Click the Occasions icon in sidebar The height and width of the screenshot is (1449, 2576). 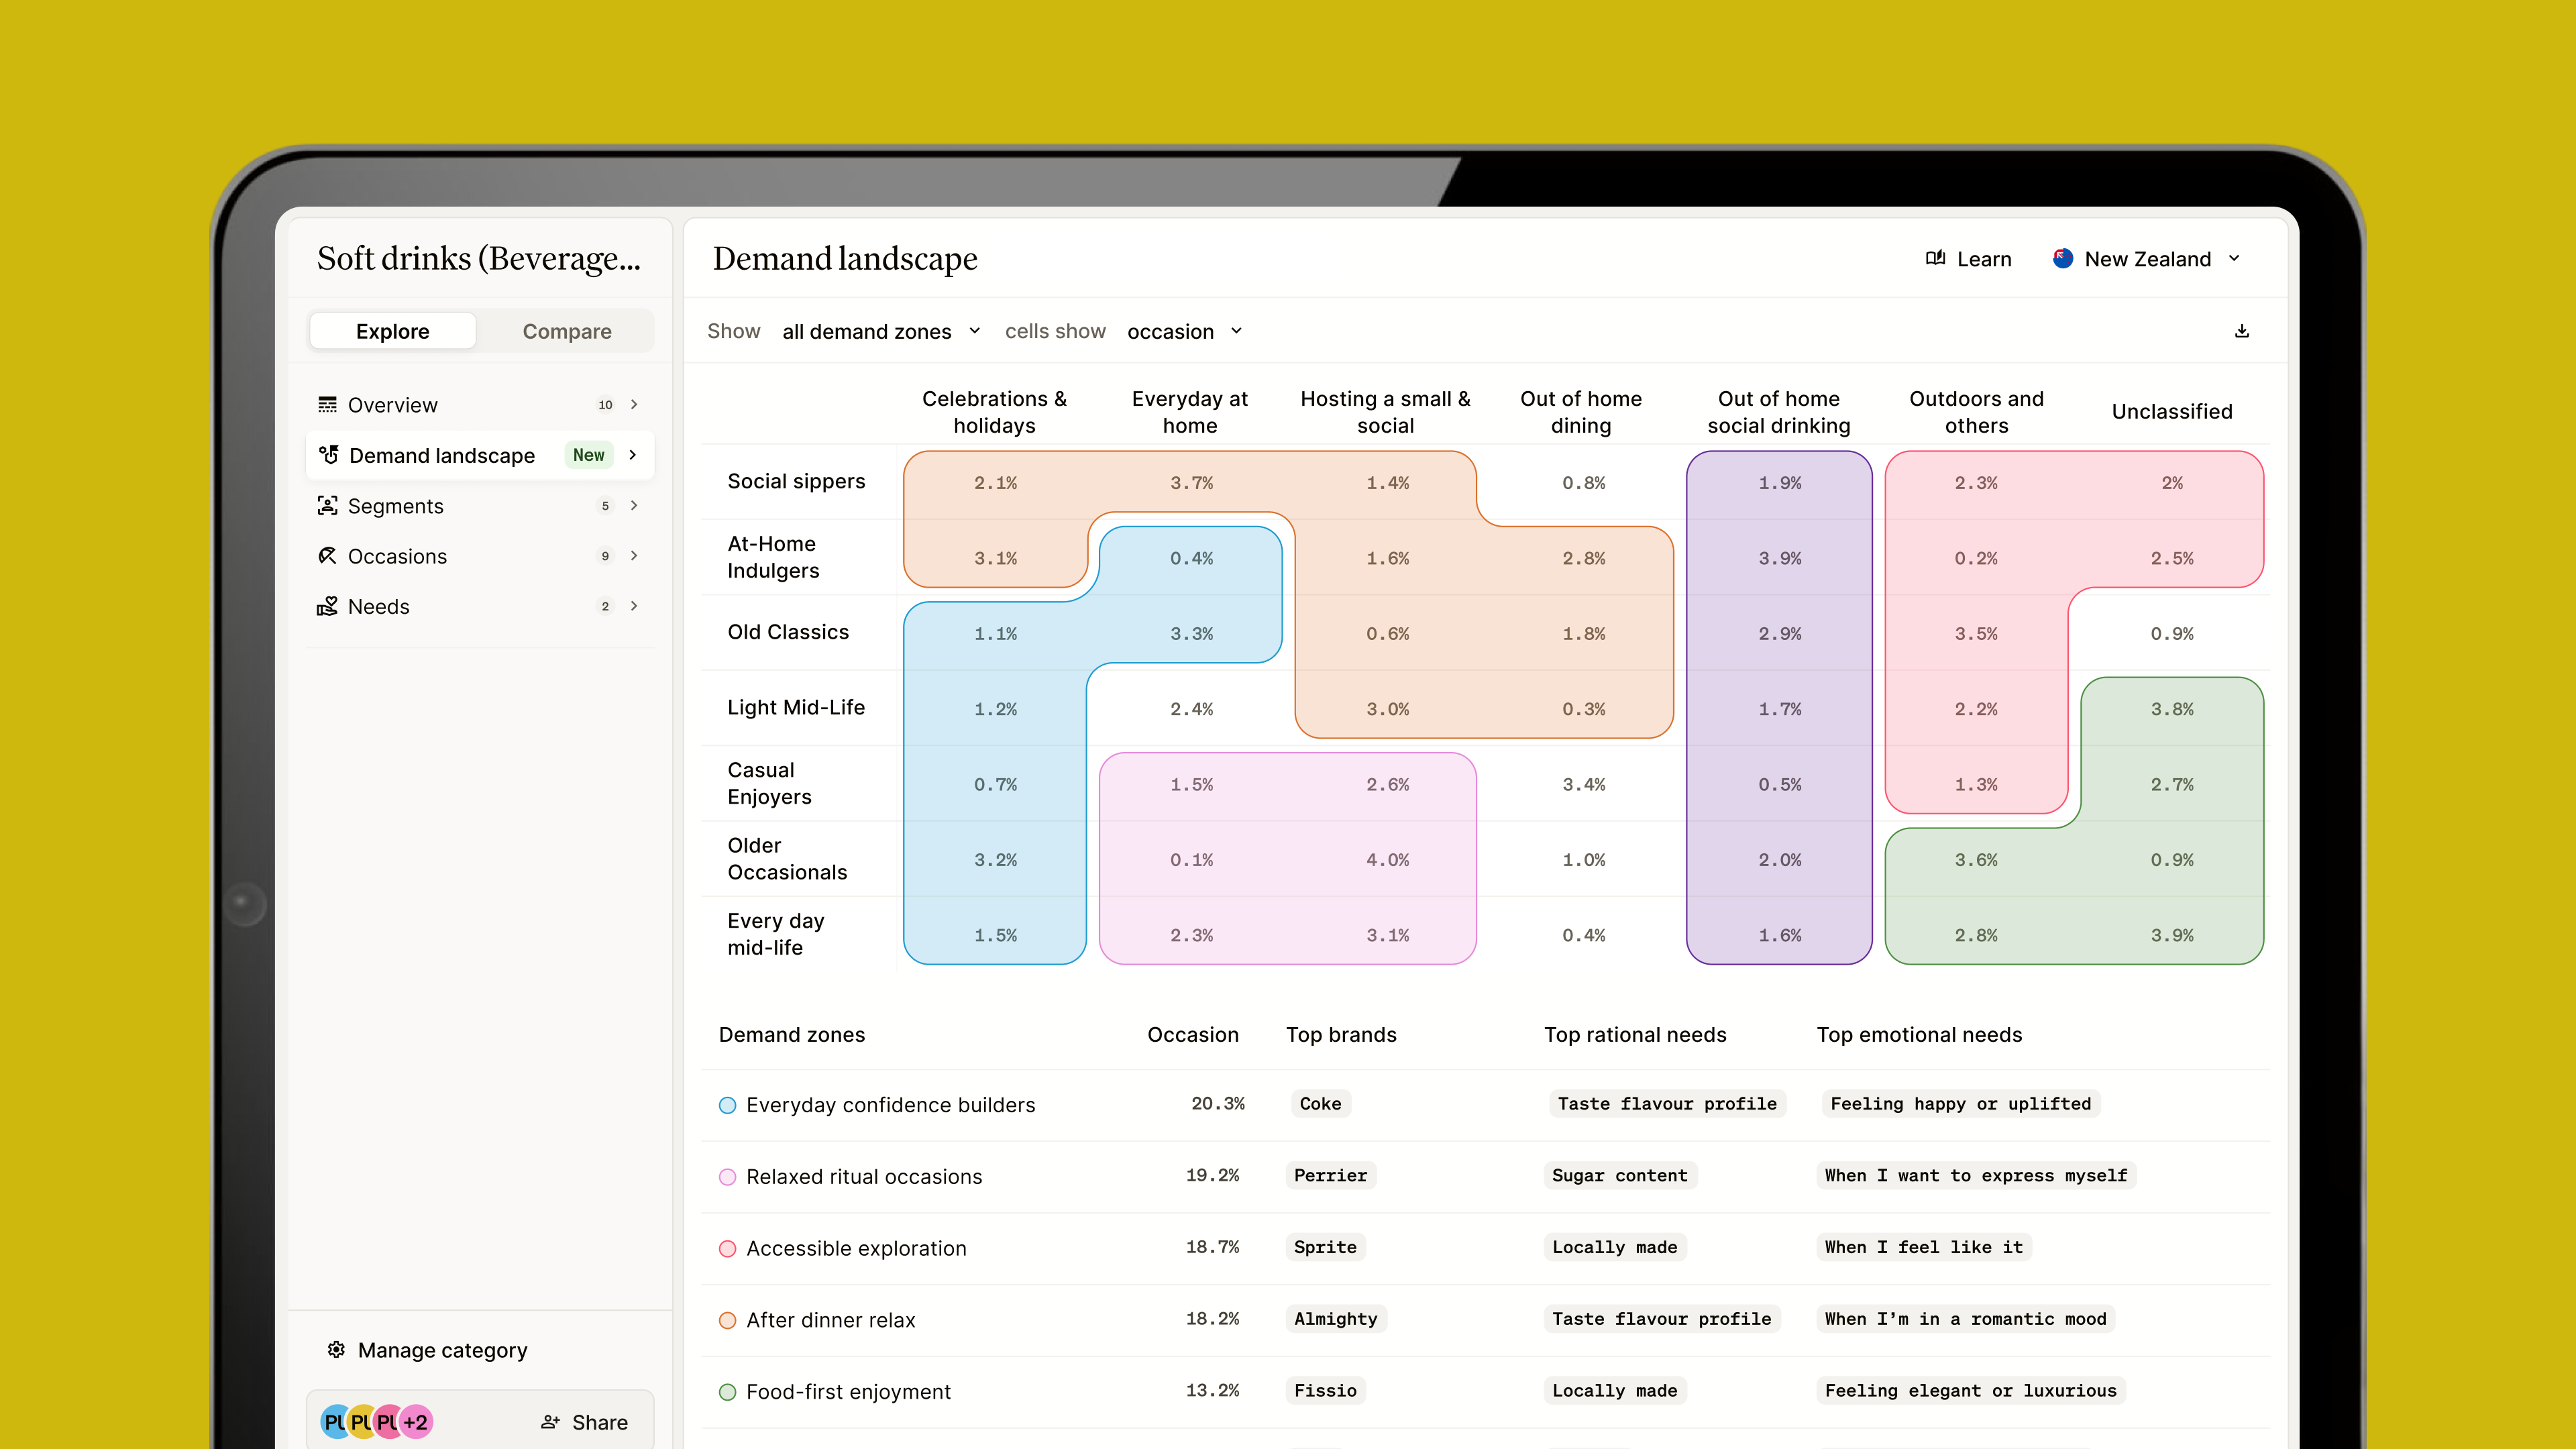pyautogui.click(x=327, y=556)
